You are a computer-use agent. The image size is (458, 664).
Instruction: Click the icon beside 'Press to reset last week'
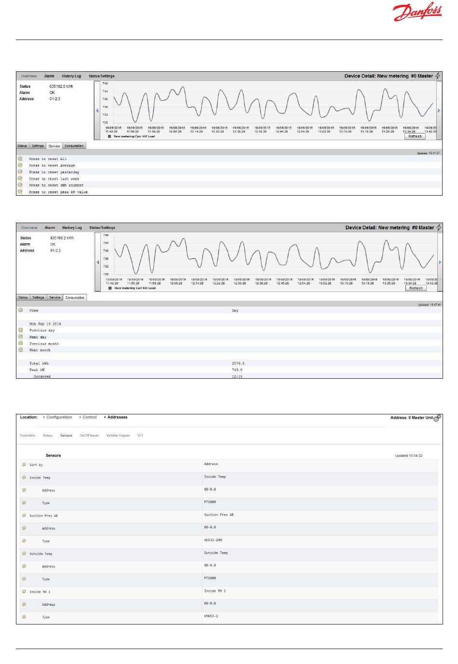tap(20, 178)
